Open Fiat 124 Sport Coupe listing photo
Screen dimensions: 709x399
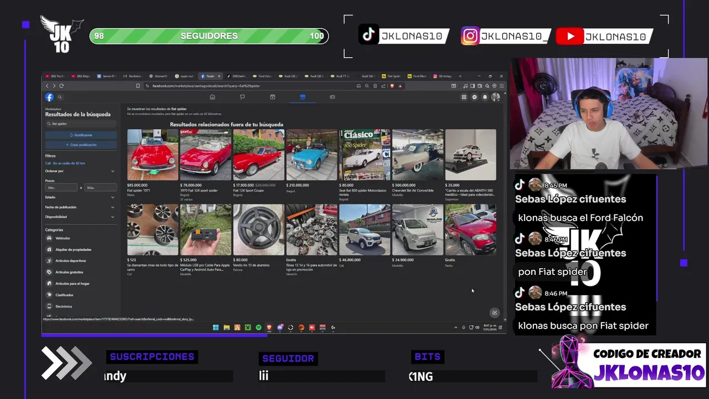259,155
